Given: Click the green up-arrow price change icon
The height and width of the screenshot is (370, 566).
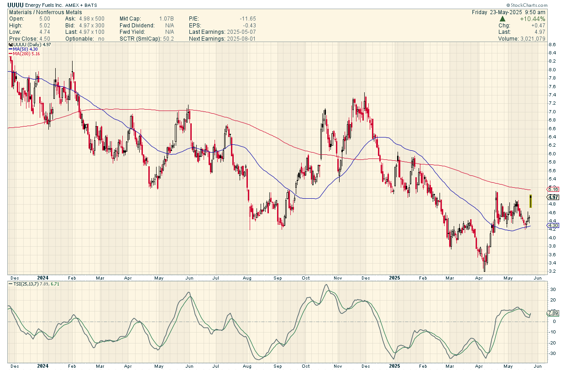Looking at the screenshot, I should click(x=503, y=19).
